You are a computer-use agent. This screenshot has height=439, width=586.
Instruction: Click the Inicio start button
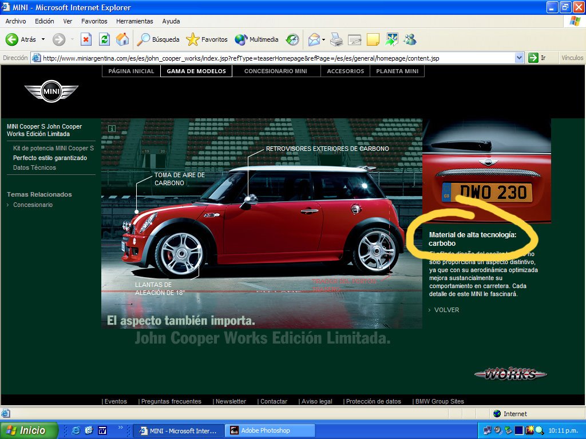tap(29, 430)
